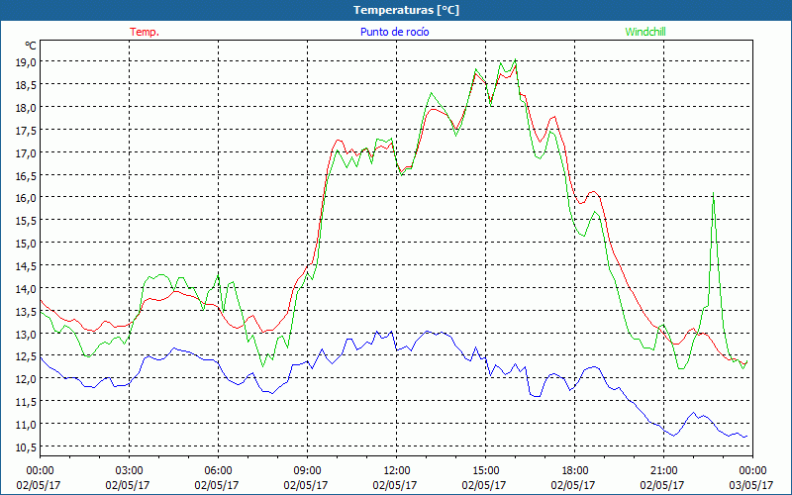The width and height of the screenshot is (792, 495).
Task: Click the 16,5 y-axis value
Action: pyautogui.click(x=27, y=175)
